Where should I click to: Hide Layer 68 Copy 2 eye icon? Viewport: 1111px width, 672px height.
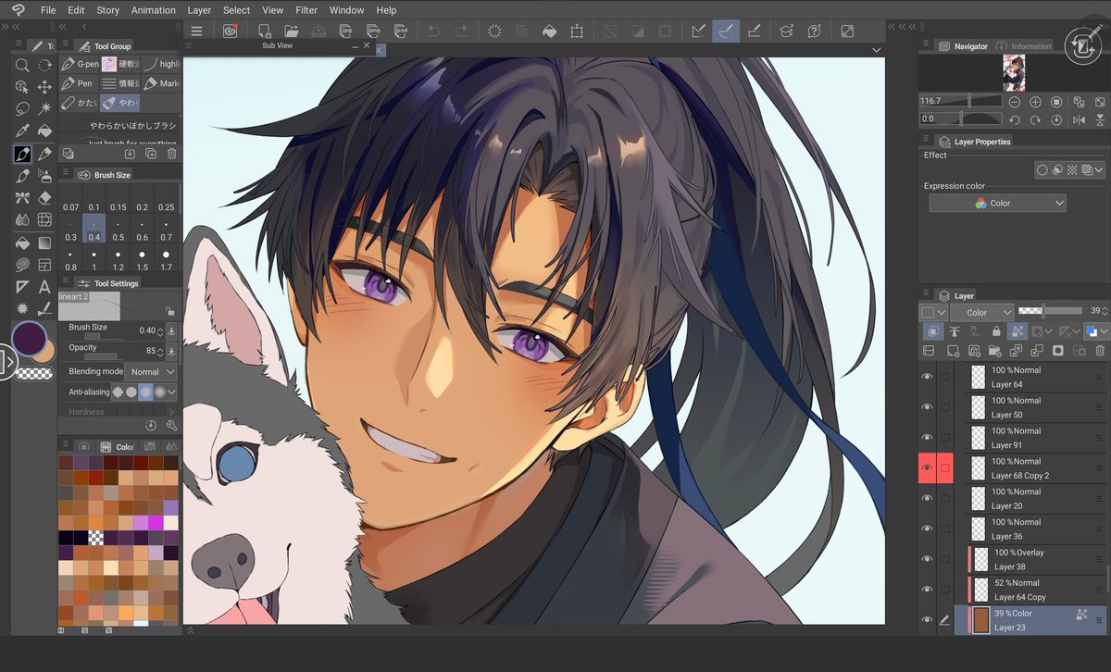927,468
